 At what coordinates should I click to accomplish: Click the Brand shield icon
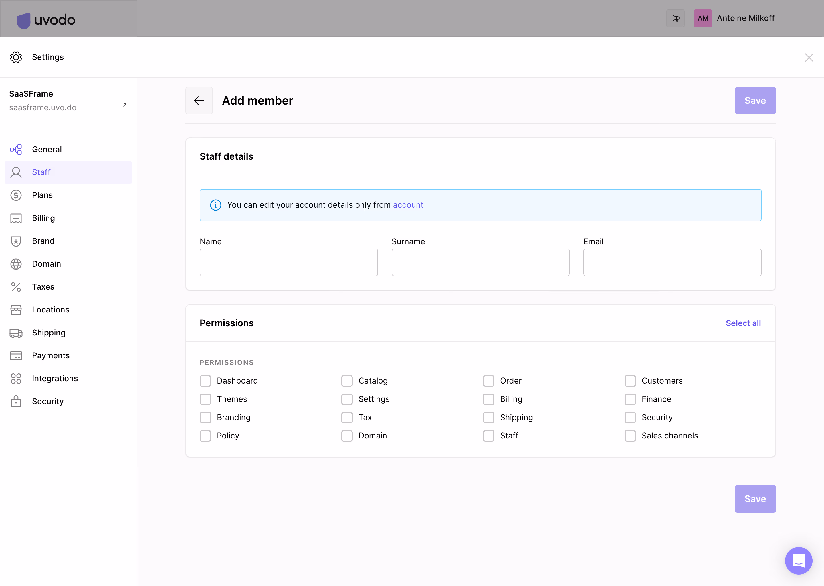click(x=16, y=241)
